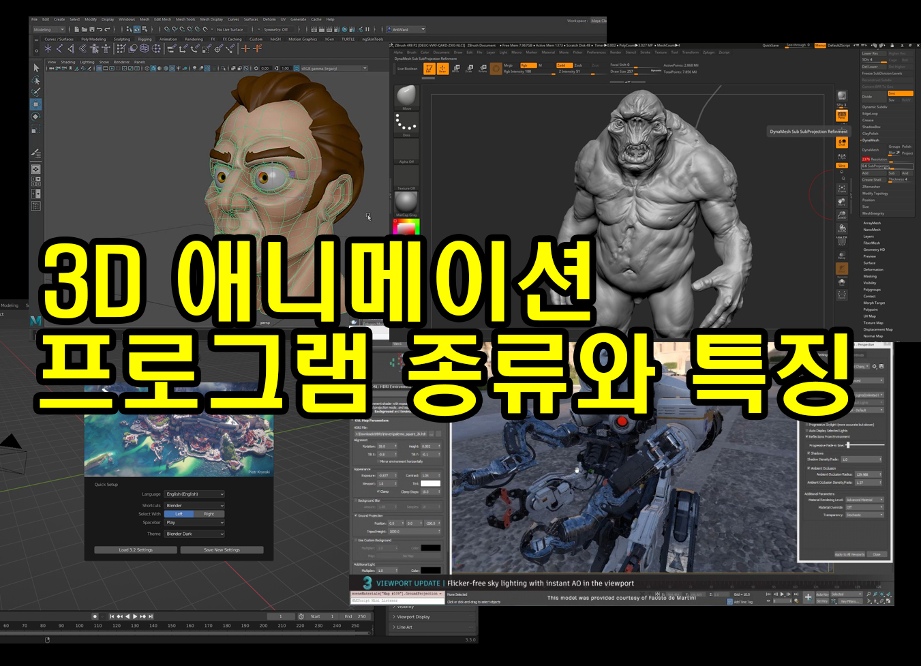Open the Maya Mesh Tools menu
Viewport: 921px width, 666px height.
(x=185, y=19)
